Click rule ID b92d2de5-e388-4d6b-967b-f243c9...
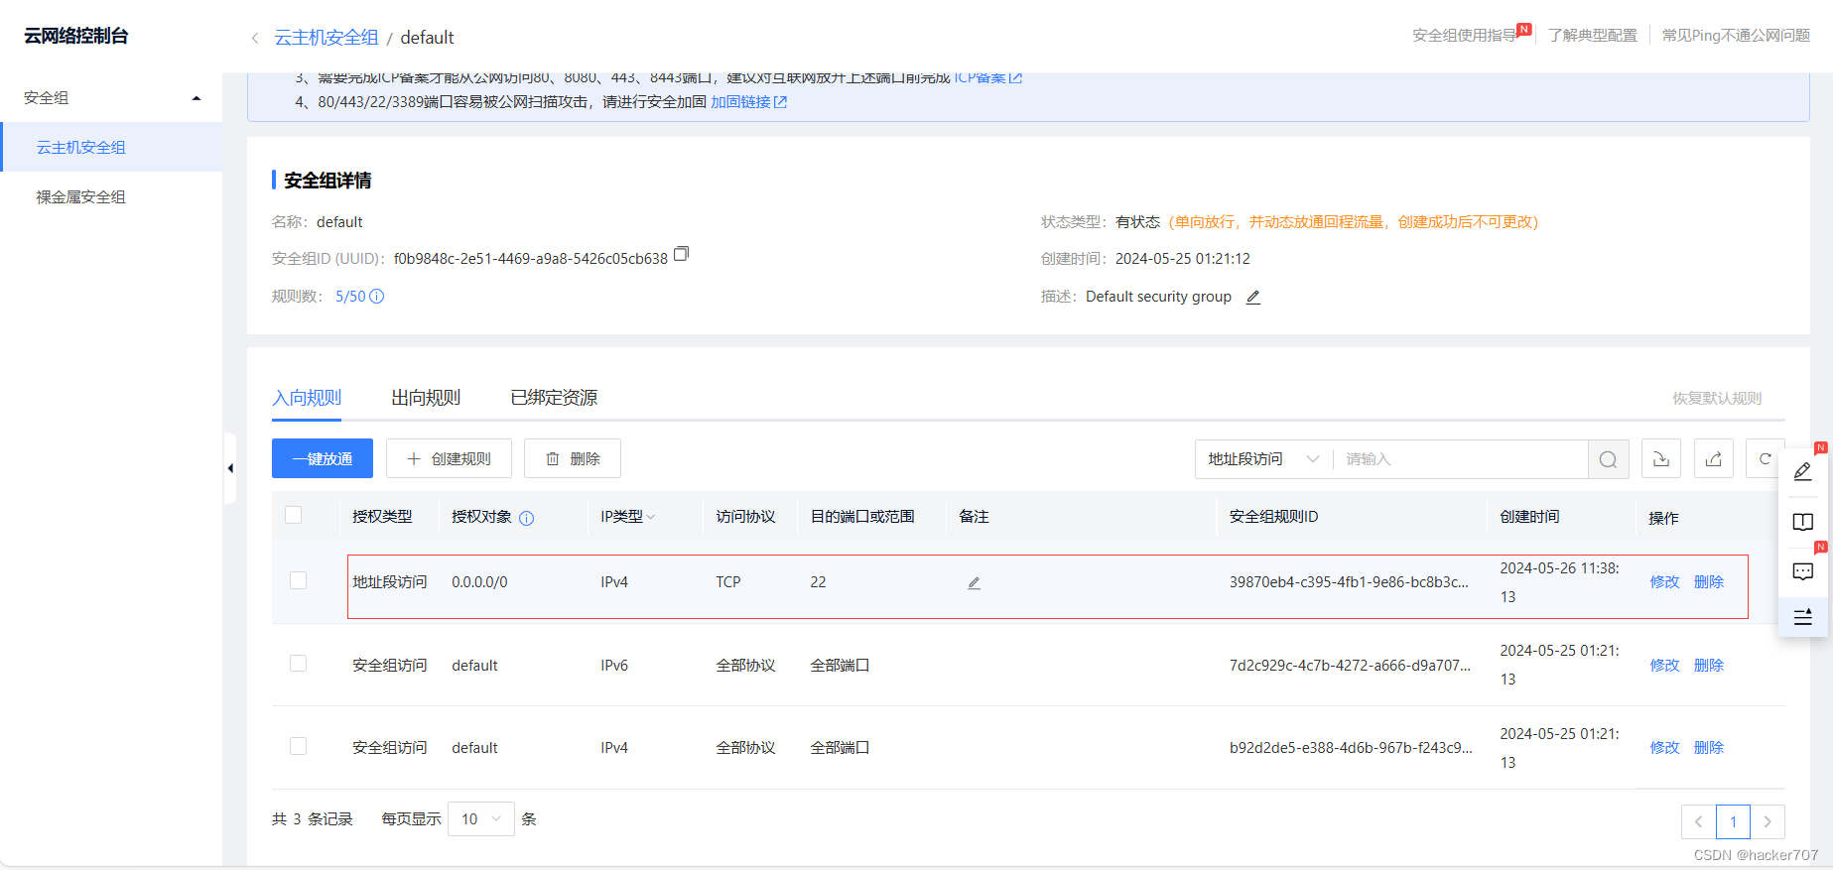Viewport: 1833px width, 870px height. [x=1351, y=748]
